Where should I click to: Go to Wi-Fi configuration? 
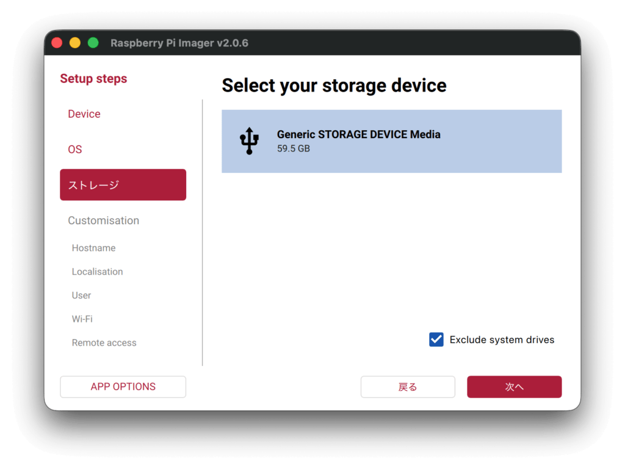pyautogui.click(x=82, y=319)
